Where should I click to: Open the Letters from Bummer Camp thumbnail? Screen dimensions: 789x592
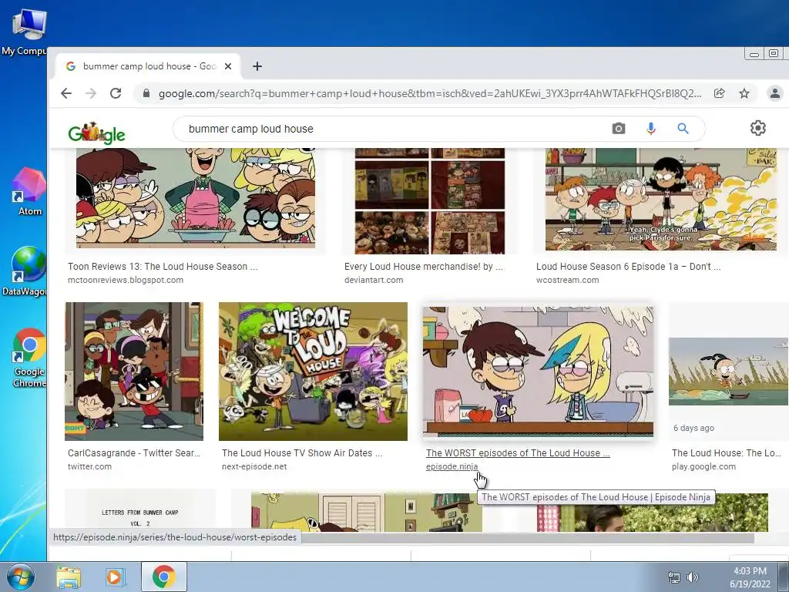[x=140, y=510]
